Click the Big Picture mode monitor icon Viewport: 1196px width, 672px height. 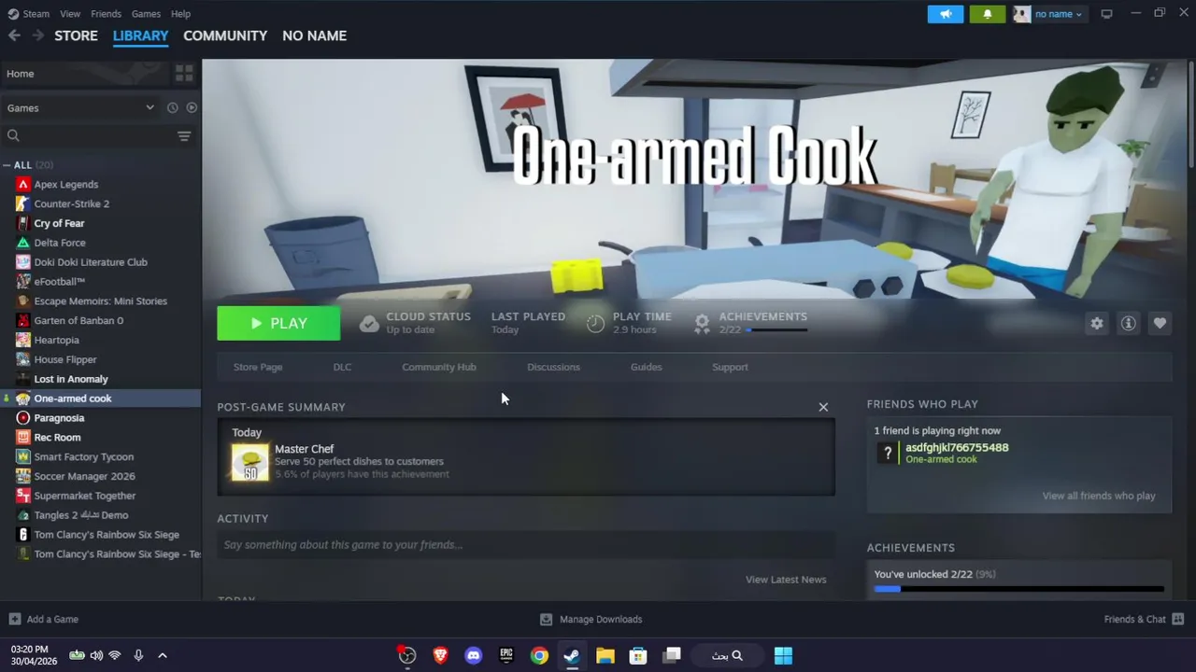point(1106,14)
